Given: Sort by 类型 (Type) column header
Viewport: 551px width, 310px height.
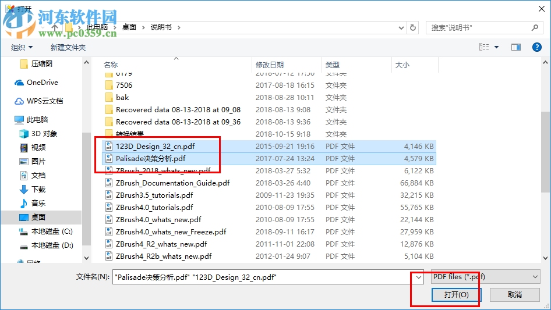Looking at the screenshot, I should point(333,65).
